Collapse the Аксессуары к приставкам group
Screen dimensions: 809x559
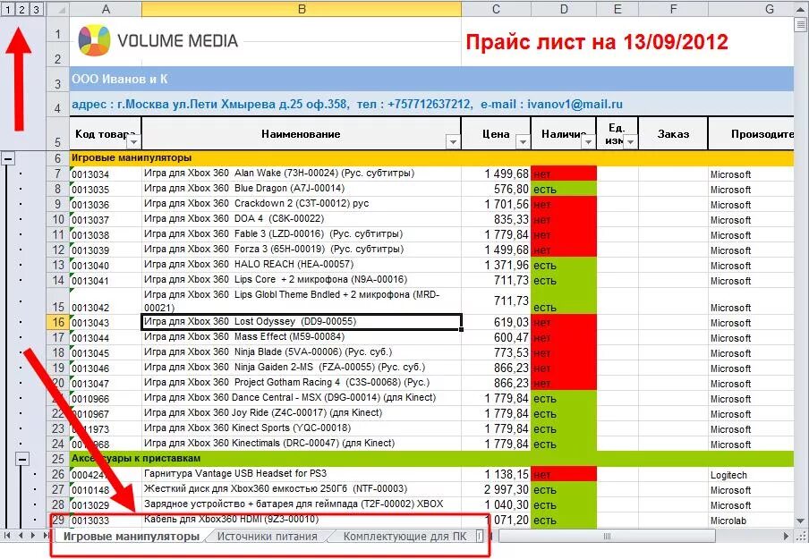21,459
